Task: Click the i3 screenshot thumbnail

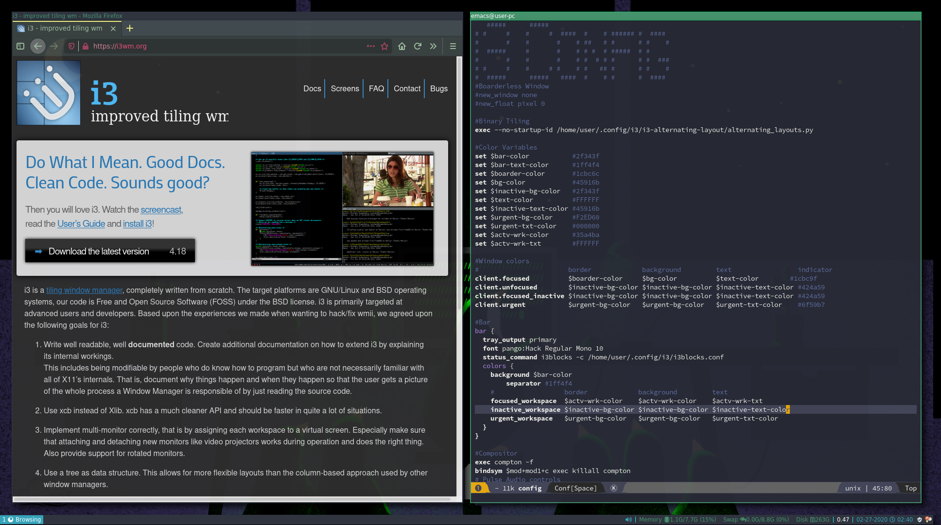Action: pos(342,209)
